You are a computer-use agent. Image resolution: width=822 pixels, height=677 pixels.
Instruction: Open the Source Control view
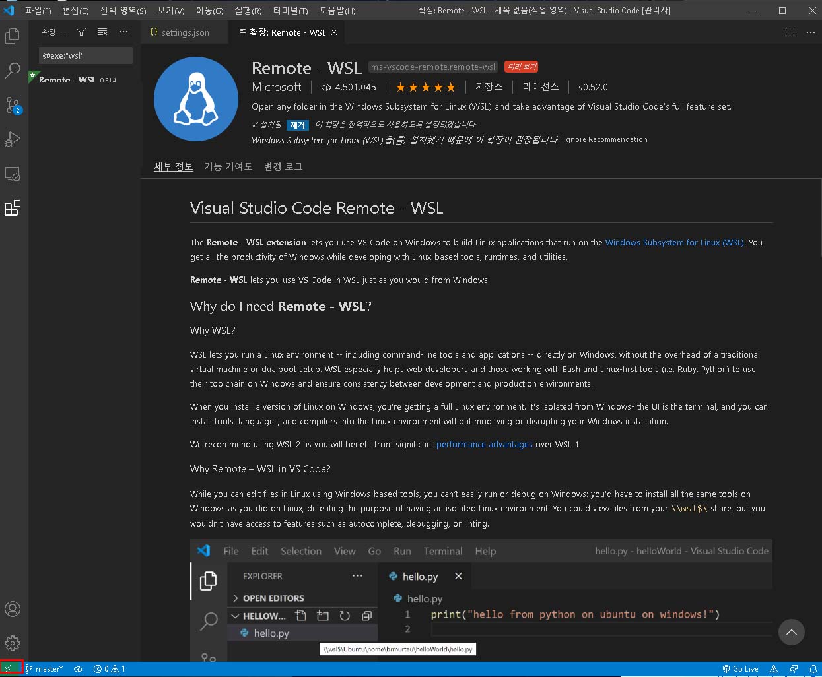click(x=13, y=105)
